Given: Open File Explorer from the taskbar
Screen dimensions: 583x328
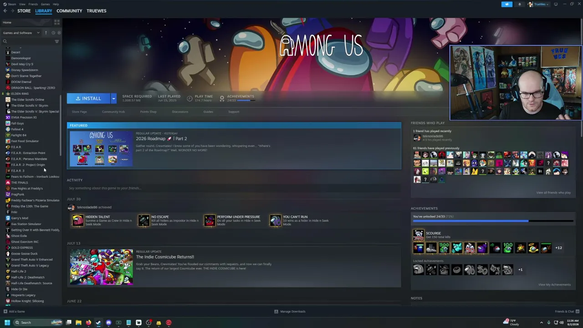Looking at the screenshot, I should (x=78, y=323).
